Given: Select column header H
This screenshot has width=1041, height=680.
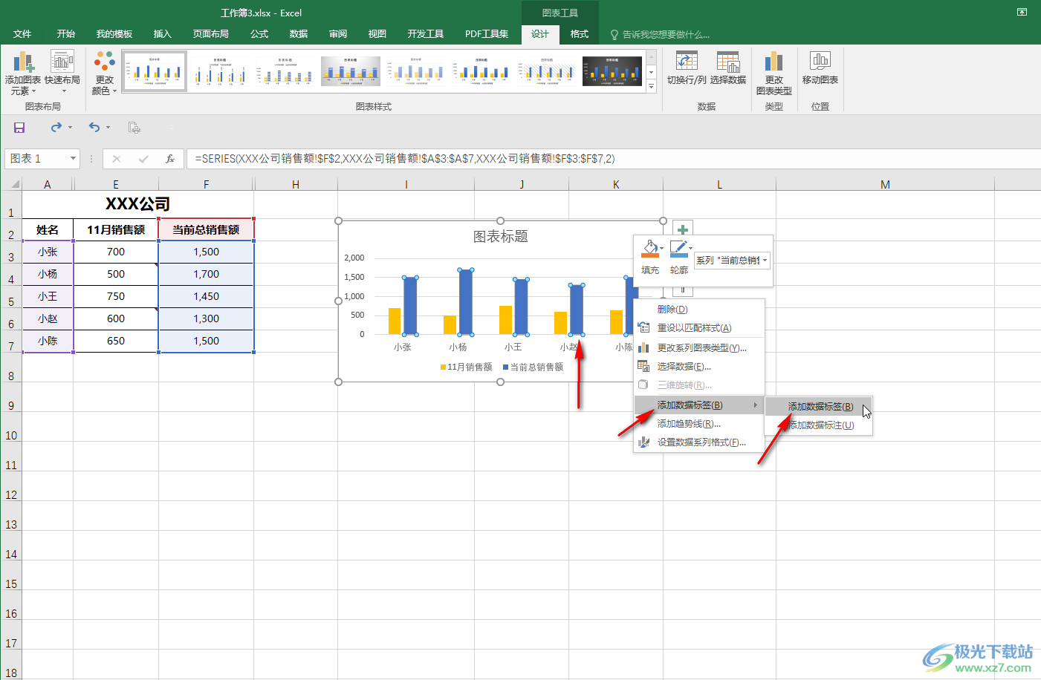Looking at the screenshot, I should pyautogui.click(x=296, y=184).
